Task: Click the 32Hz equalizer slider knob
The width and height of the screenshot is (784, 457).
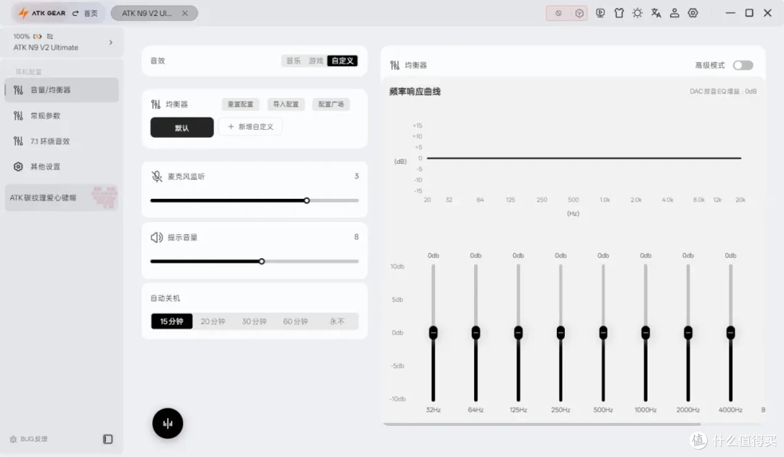Action: tap(433, 333)
